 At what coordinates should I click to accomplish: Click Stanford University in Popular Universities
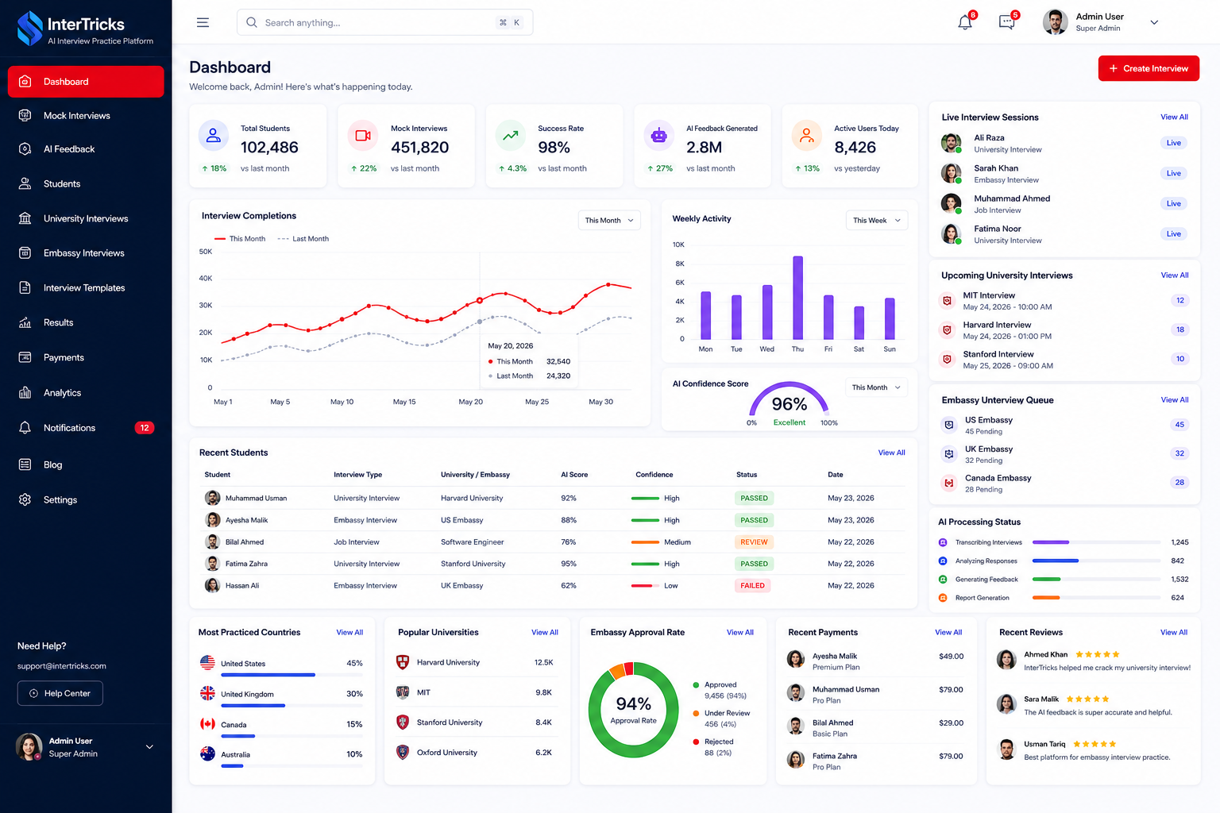tap(450, 722)
